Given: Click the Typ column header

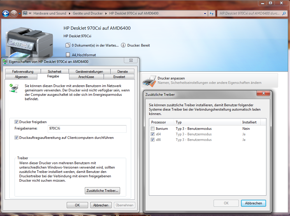Looking at the screenshot, I should point(207,122).
